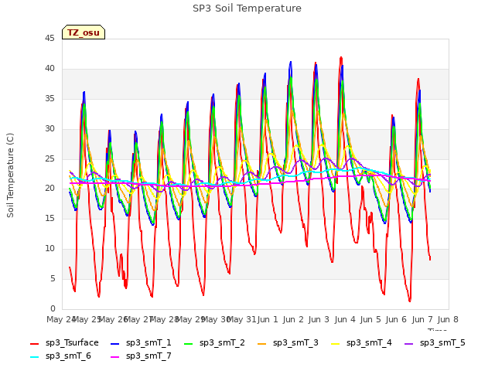Toggle the sp3_smT_6 legend entry
495x371 pixels.
point(60,356)
